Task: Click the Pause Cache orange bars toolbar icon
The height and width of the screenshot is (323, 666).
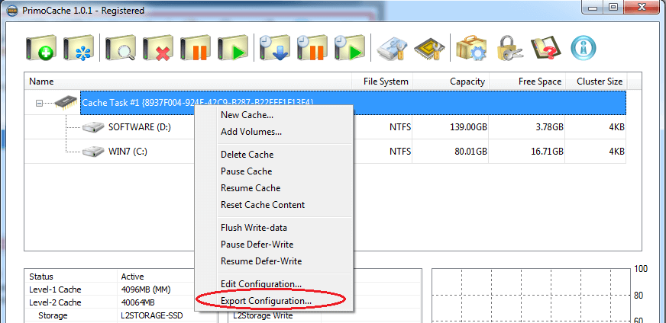Action: tap(195, 47)
